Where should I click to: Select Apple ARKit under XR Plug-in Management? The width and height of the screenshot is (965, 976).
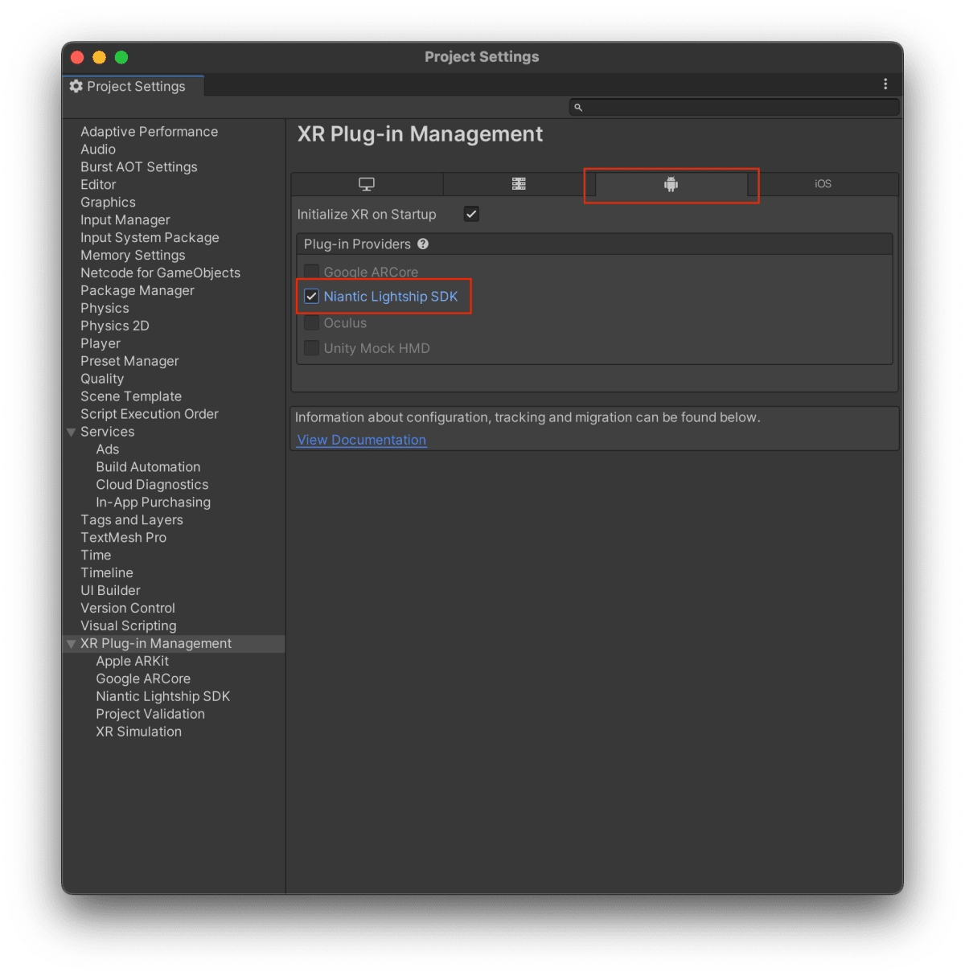point(133,662)
